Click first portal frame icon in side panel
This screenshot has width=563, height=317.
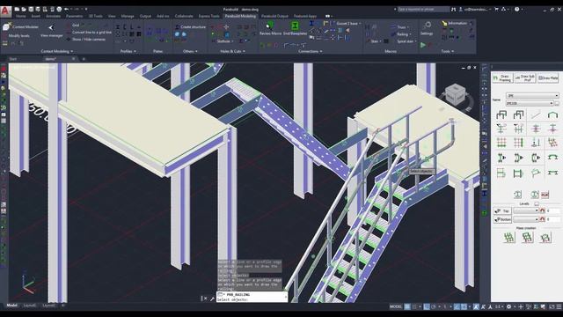501,114
